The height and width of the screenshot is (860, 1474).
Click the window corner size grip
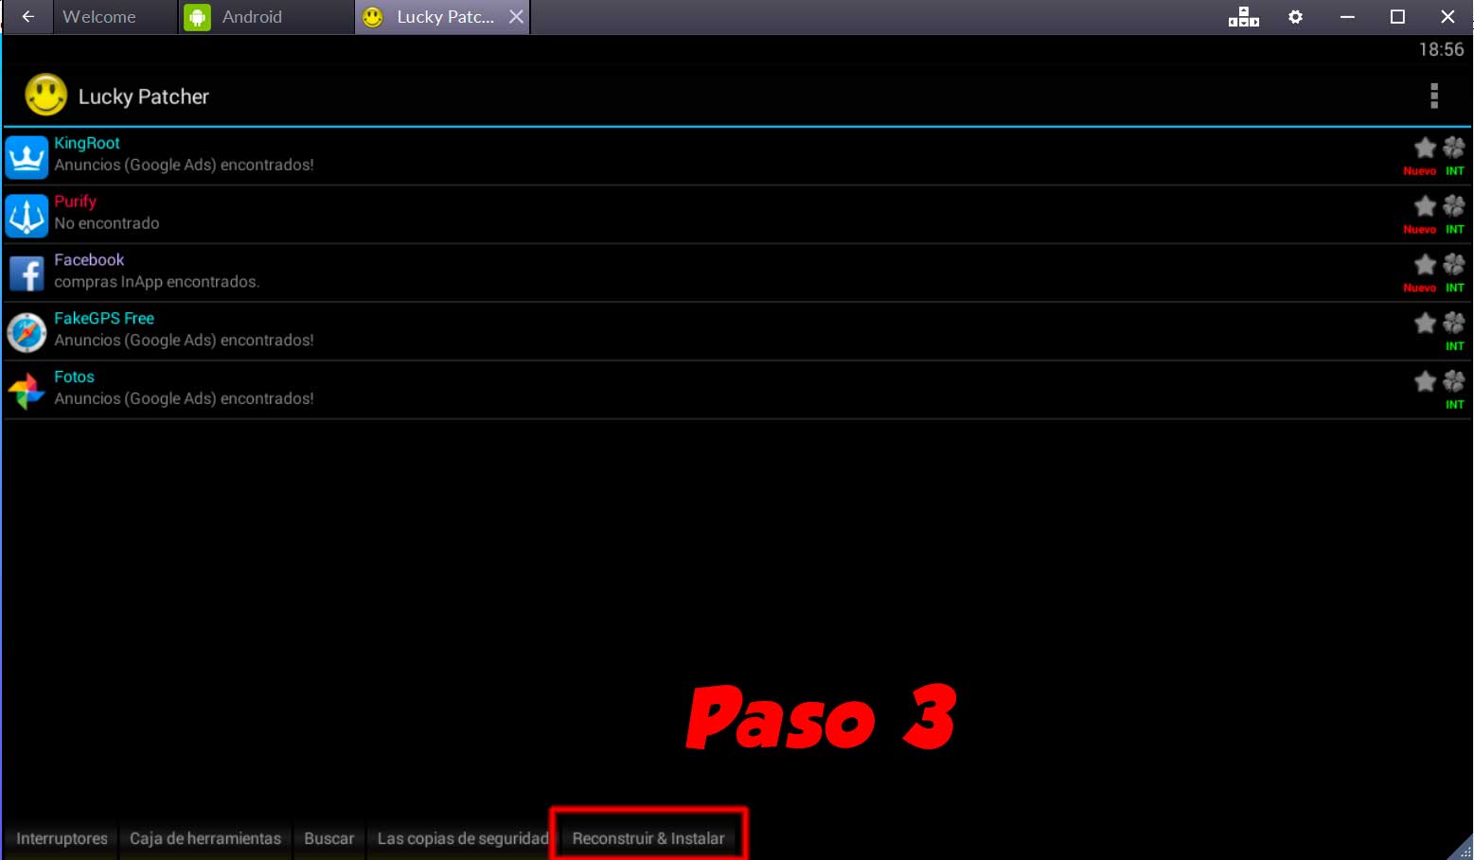pos(1463,849)
